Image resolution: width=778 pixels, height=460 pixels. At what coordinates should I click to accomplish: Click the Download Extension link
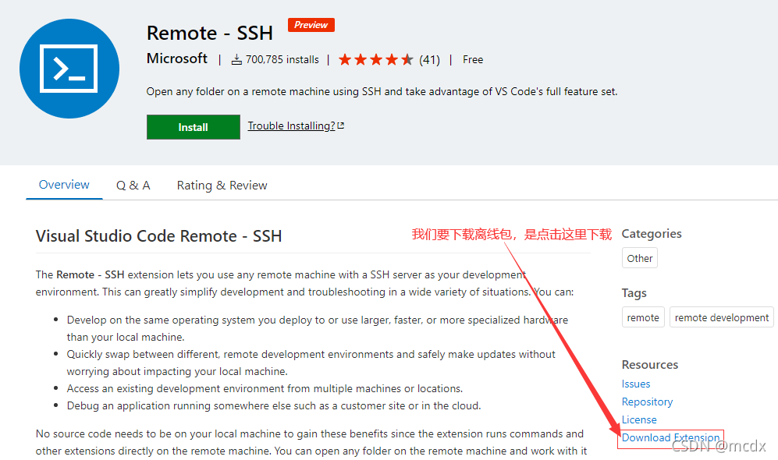click(670, 437)
